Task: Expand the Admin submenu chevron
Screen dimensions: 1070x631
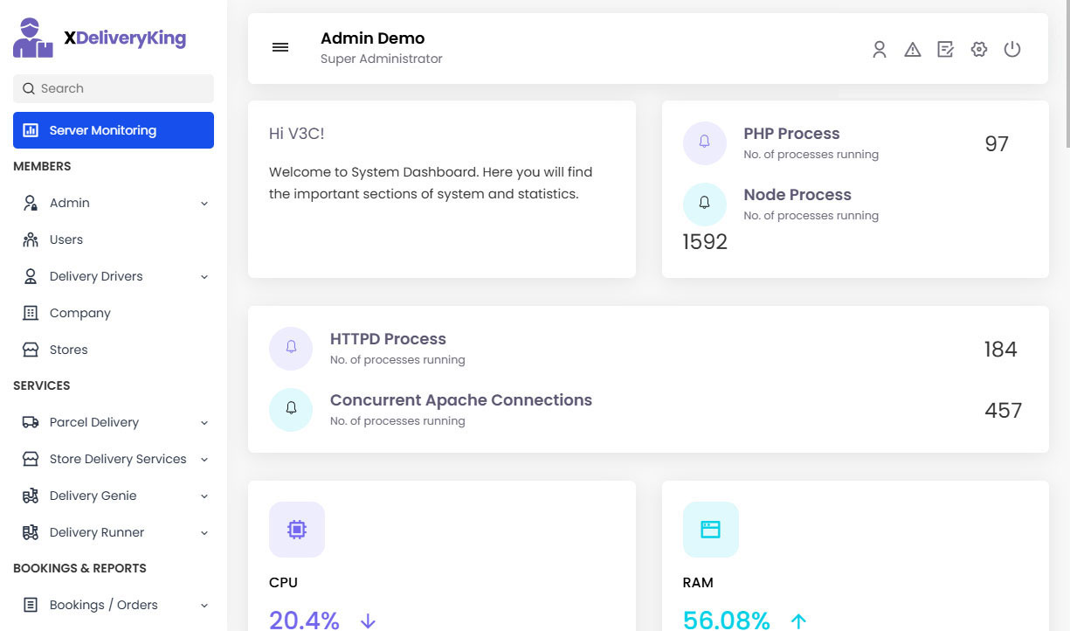Action: (204, 204)
